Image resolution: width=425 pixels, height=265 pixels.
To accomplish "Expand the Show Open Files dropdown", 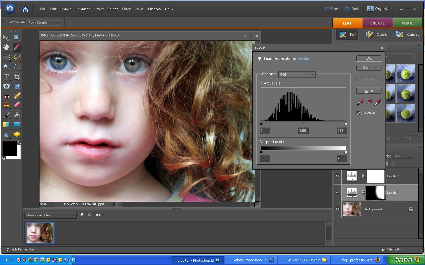I will tap(50, 215).
